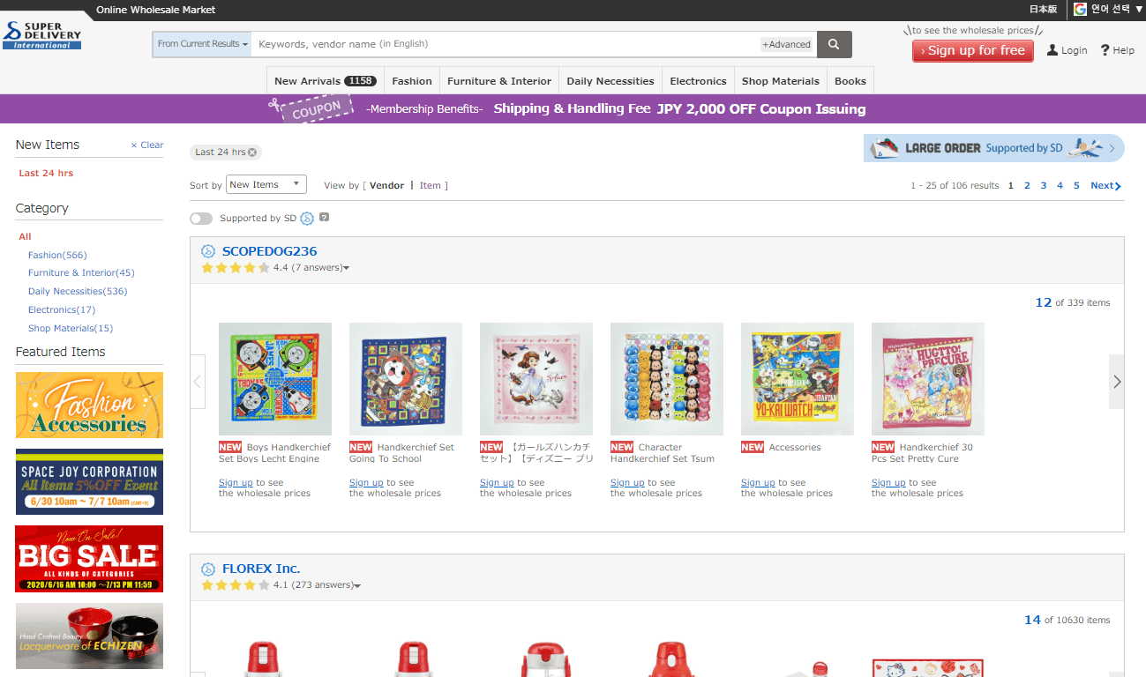Switch view to Vendor
This screenshot has height=677, width=1146.
coord(386,185)
